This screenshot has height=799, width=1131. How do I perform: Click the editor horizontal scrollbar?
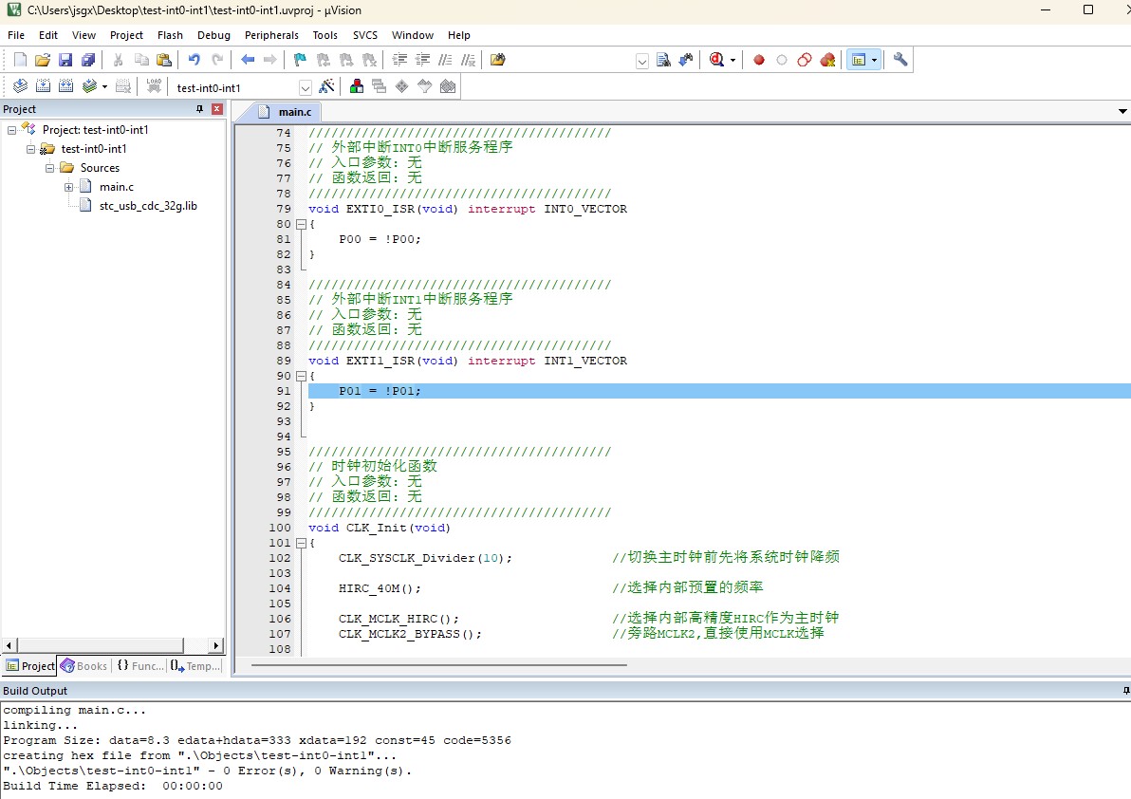click(439, 665)
